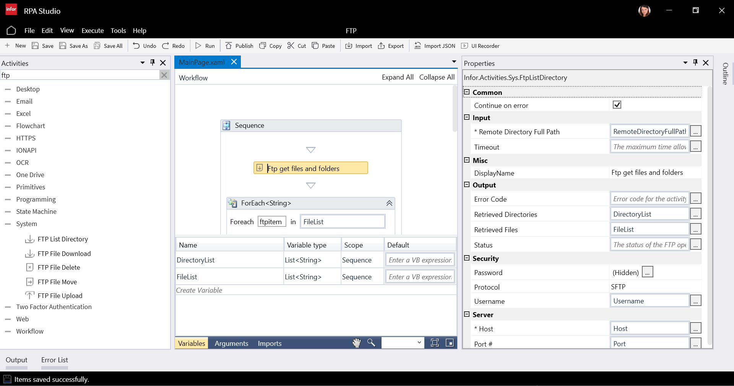The image size is (734, 386).
Task: Clear the activities search box
Action: (x=164, y=75)
